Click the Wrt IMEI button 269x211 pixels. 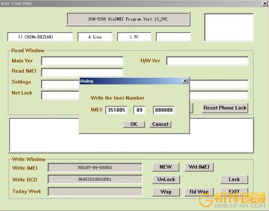click(x=199, y=167)
